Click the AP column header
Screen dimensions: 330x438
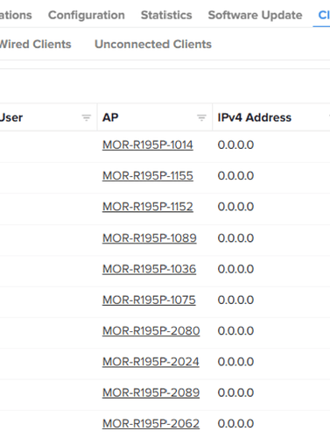pos(110,117)
